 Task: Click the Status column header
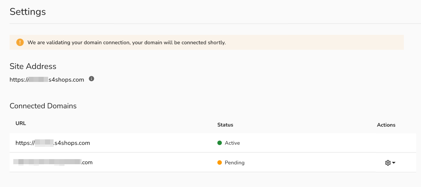point(225,125)
